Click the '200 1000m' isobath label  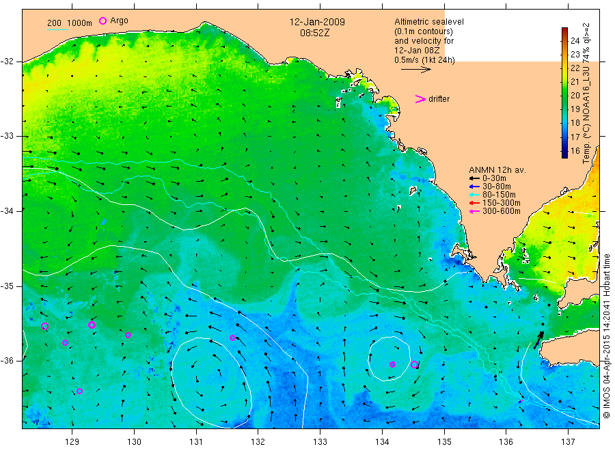point(70,23)
